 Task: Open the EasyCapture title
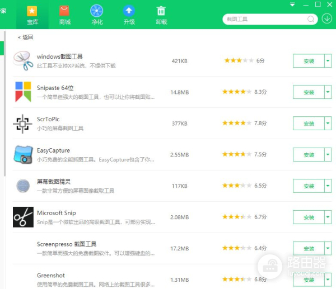click(53, 150)
